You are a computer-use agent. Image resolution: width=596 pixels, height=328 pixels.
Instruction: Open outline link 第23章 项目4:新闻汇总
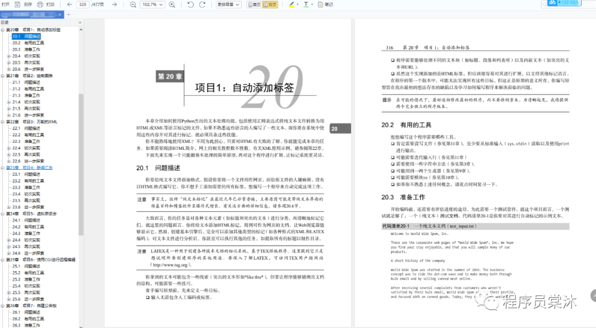click(29, 168)
